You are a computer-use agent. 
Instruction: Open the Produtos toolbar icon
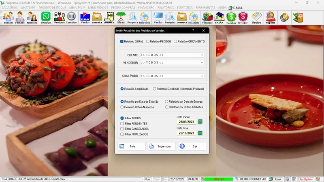point(60,18)
